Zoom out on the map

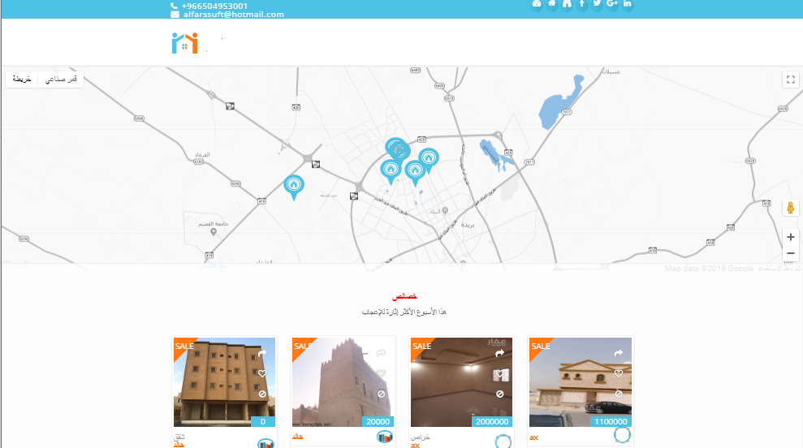pyautogui.click(x=791, y=253)
